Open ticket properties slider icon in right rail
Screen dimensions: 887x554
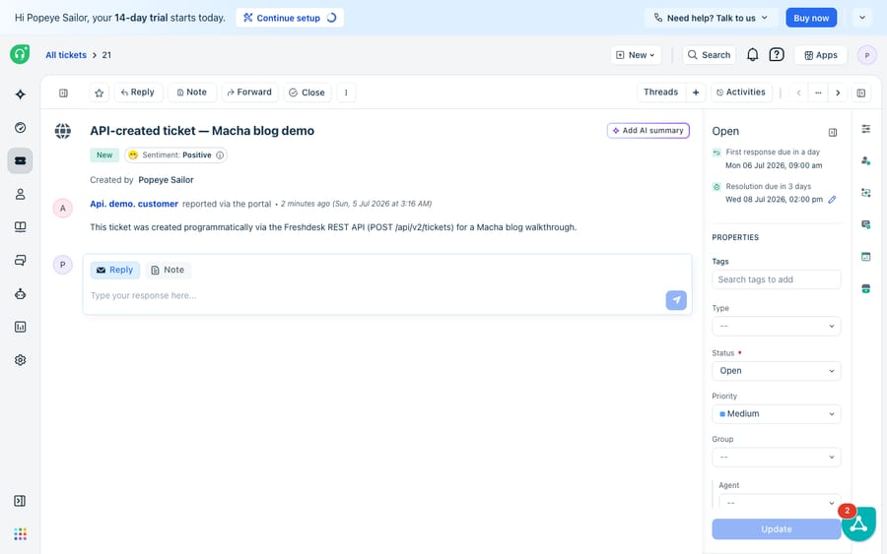point(866,129)
